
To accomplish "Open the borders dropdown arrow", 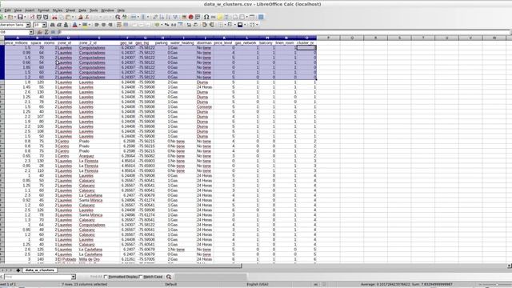I will [225, 25].
